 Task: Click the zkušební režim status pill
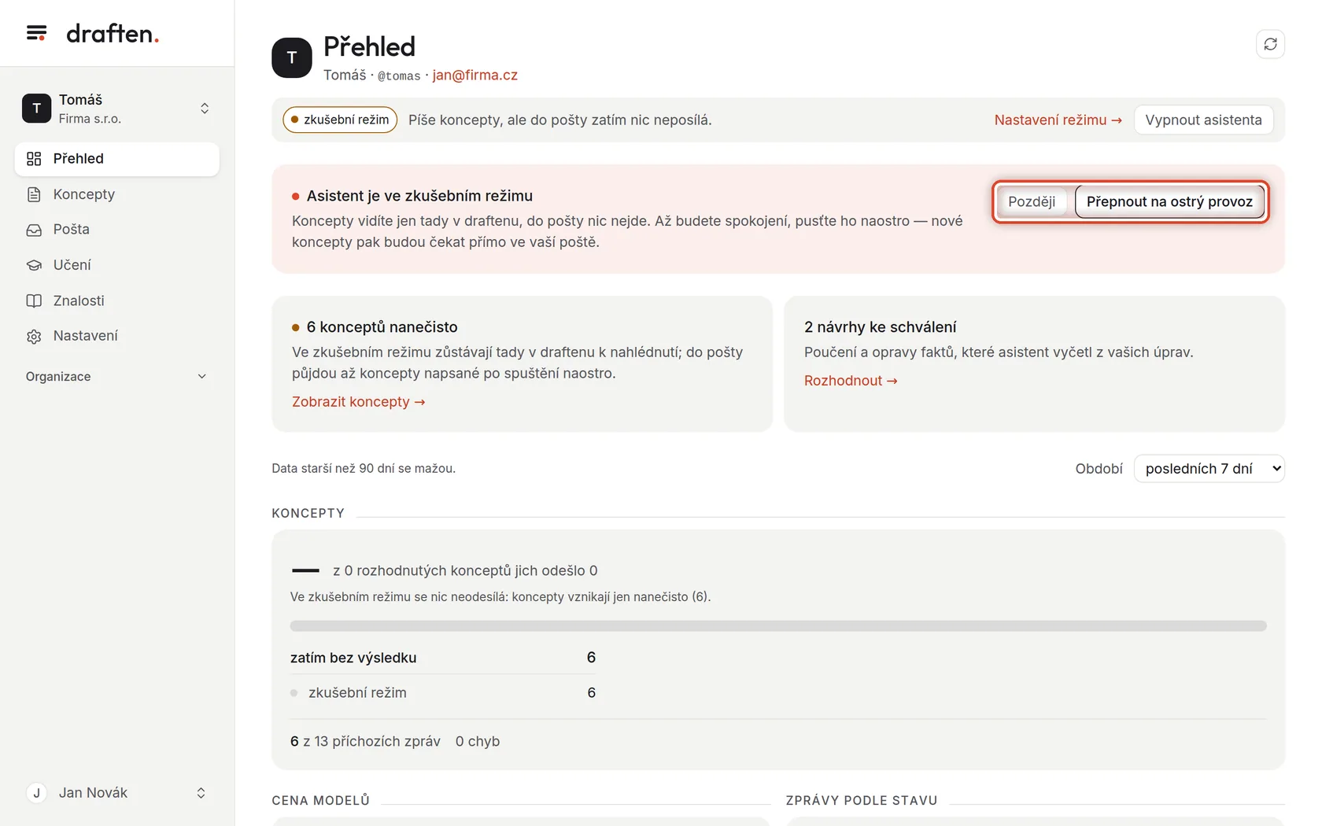pos(340,120)
